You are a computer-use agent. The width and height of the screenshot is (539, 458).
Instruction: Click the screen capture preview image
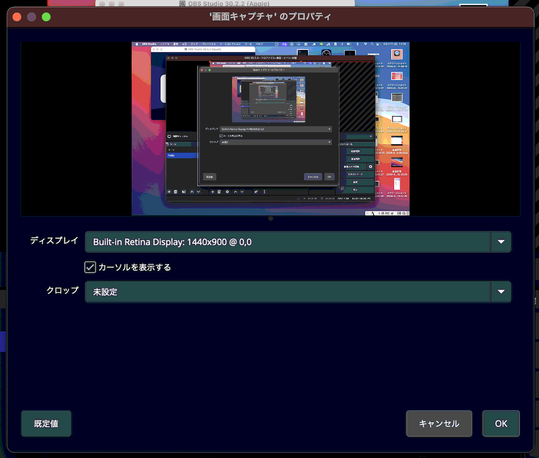(270, 128)
